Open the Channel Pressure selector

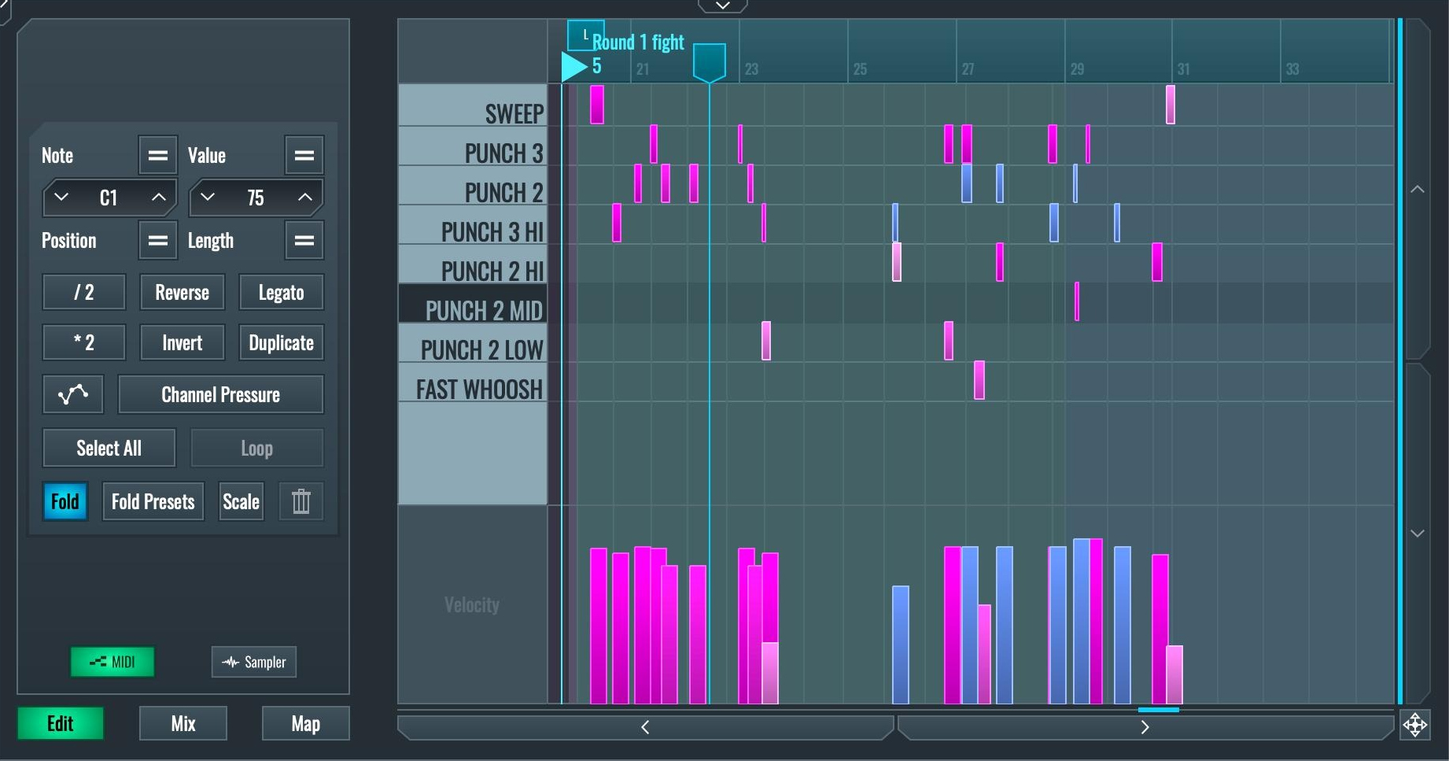[x=221, y=394]
